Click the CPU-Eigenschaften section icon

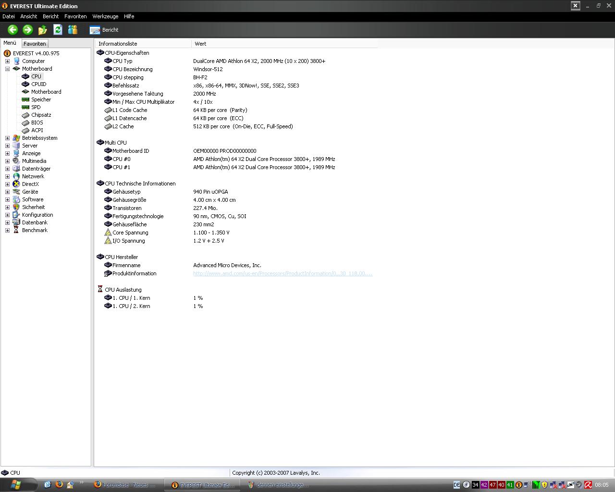coord(100,52)
